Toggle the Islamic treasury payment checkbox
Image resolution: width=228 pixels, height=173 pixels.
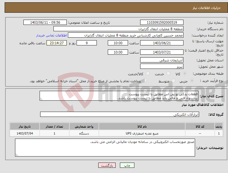click(x=145, y=80)
